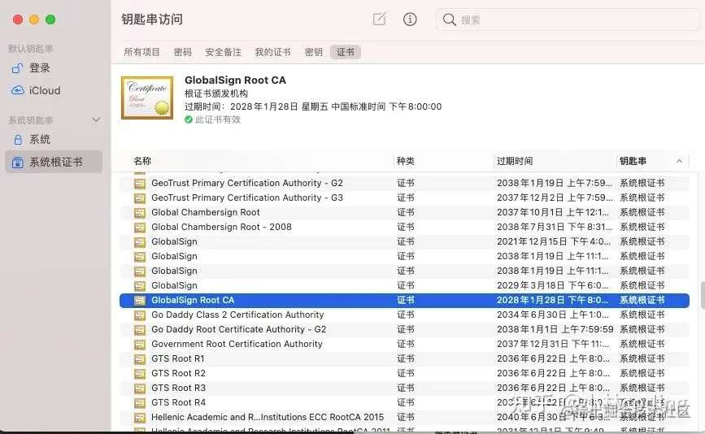Open the All Items tab
705x434 pixels.
(x=141, y=52)
